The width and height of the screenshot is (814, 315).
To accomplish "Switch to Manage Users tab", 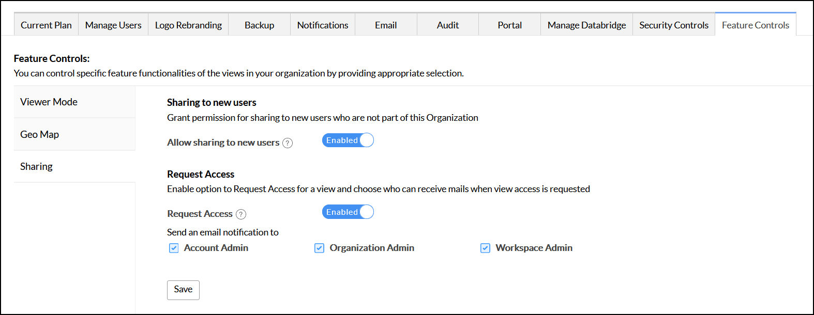I will pos(113,25).
